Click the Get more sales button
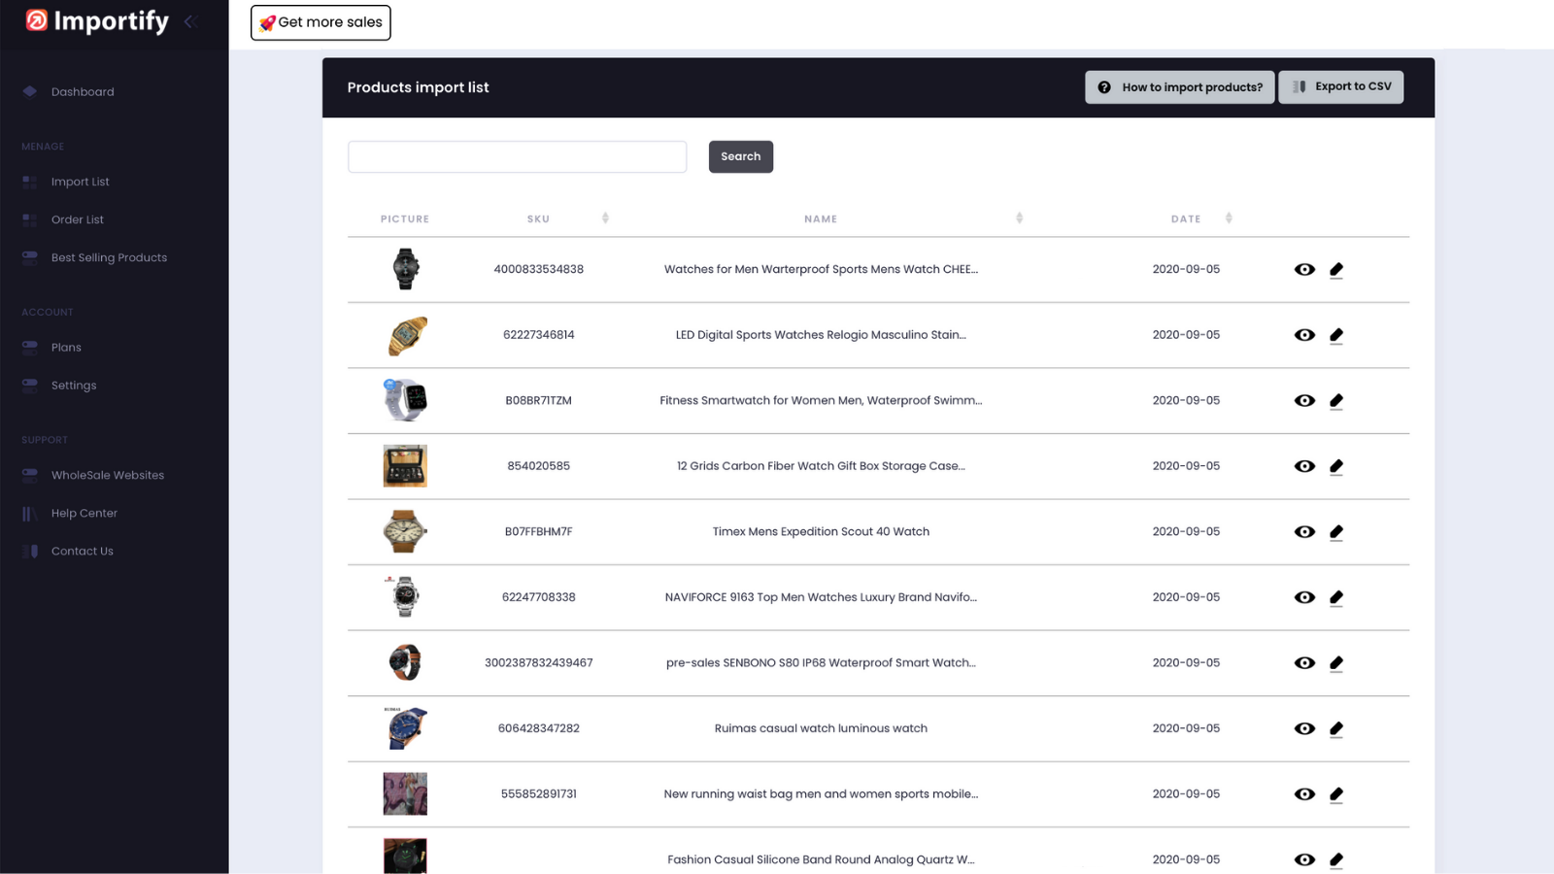1554x874 pixels. (321, 22)
